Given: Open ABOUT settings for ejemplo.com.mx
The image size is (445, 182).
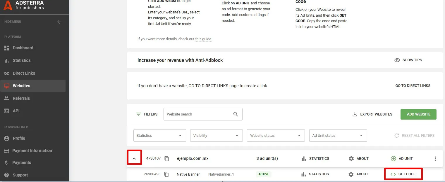Looking at the screenshot, I should [358, 158].
